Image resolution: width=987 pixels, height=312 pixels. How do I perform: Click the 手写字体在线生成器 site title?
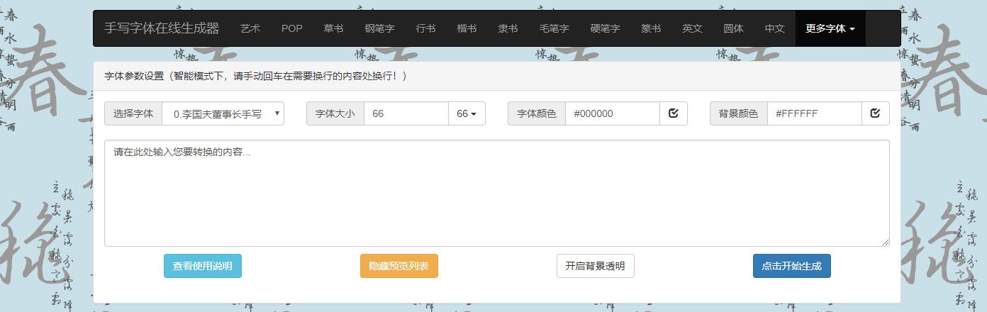162,28
